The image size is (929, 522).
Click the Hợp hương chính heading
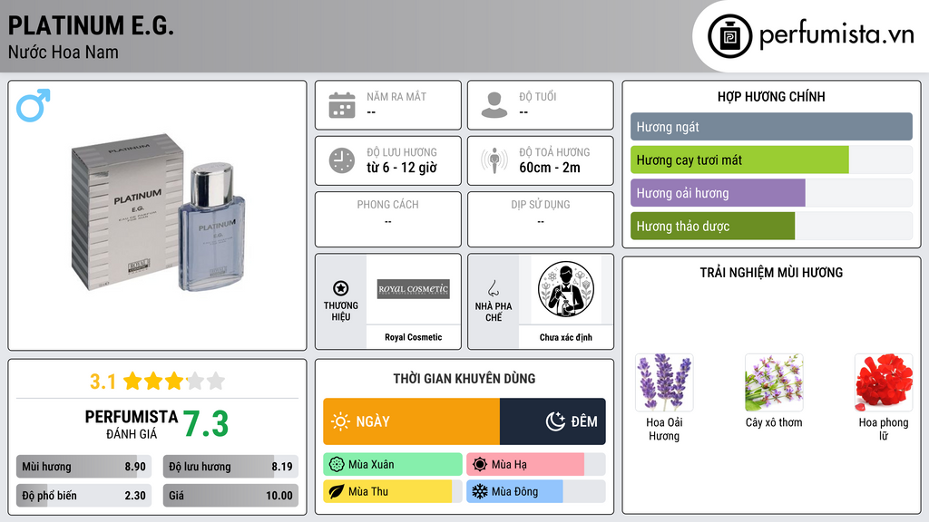[771, 96]
